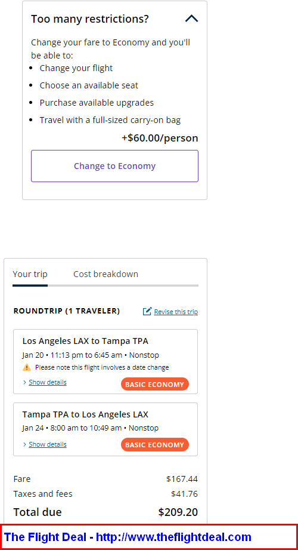
Task: Expand Show details for LAX to TPA
Action: 48,382
